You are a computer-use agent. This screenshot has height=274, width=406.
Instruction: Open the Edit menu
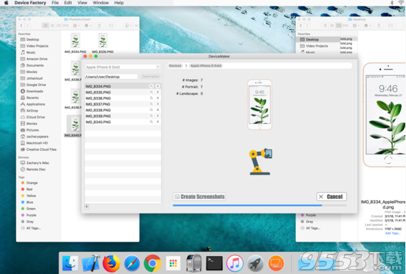click(68, 3)
